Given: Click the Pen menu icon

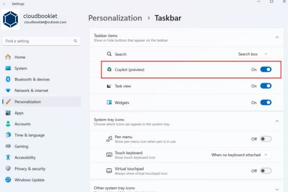Looking at the screenshot, I should (x=109, y=139).
